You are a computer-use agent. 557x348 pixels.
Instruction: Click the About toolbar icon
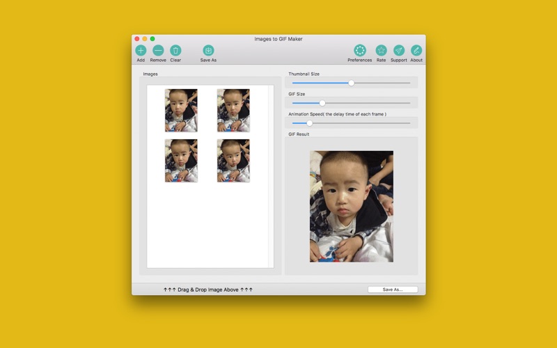[x=416, y=50]
